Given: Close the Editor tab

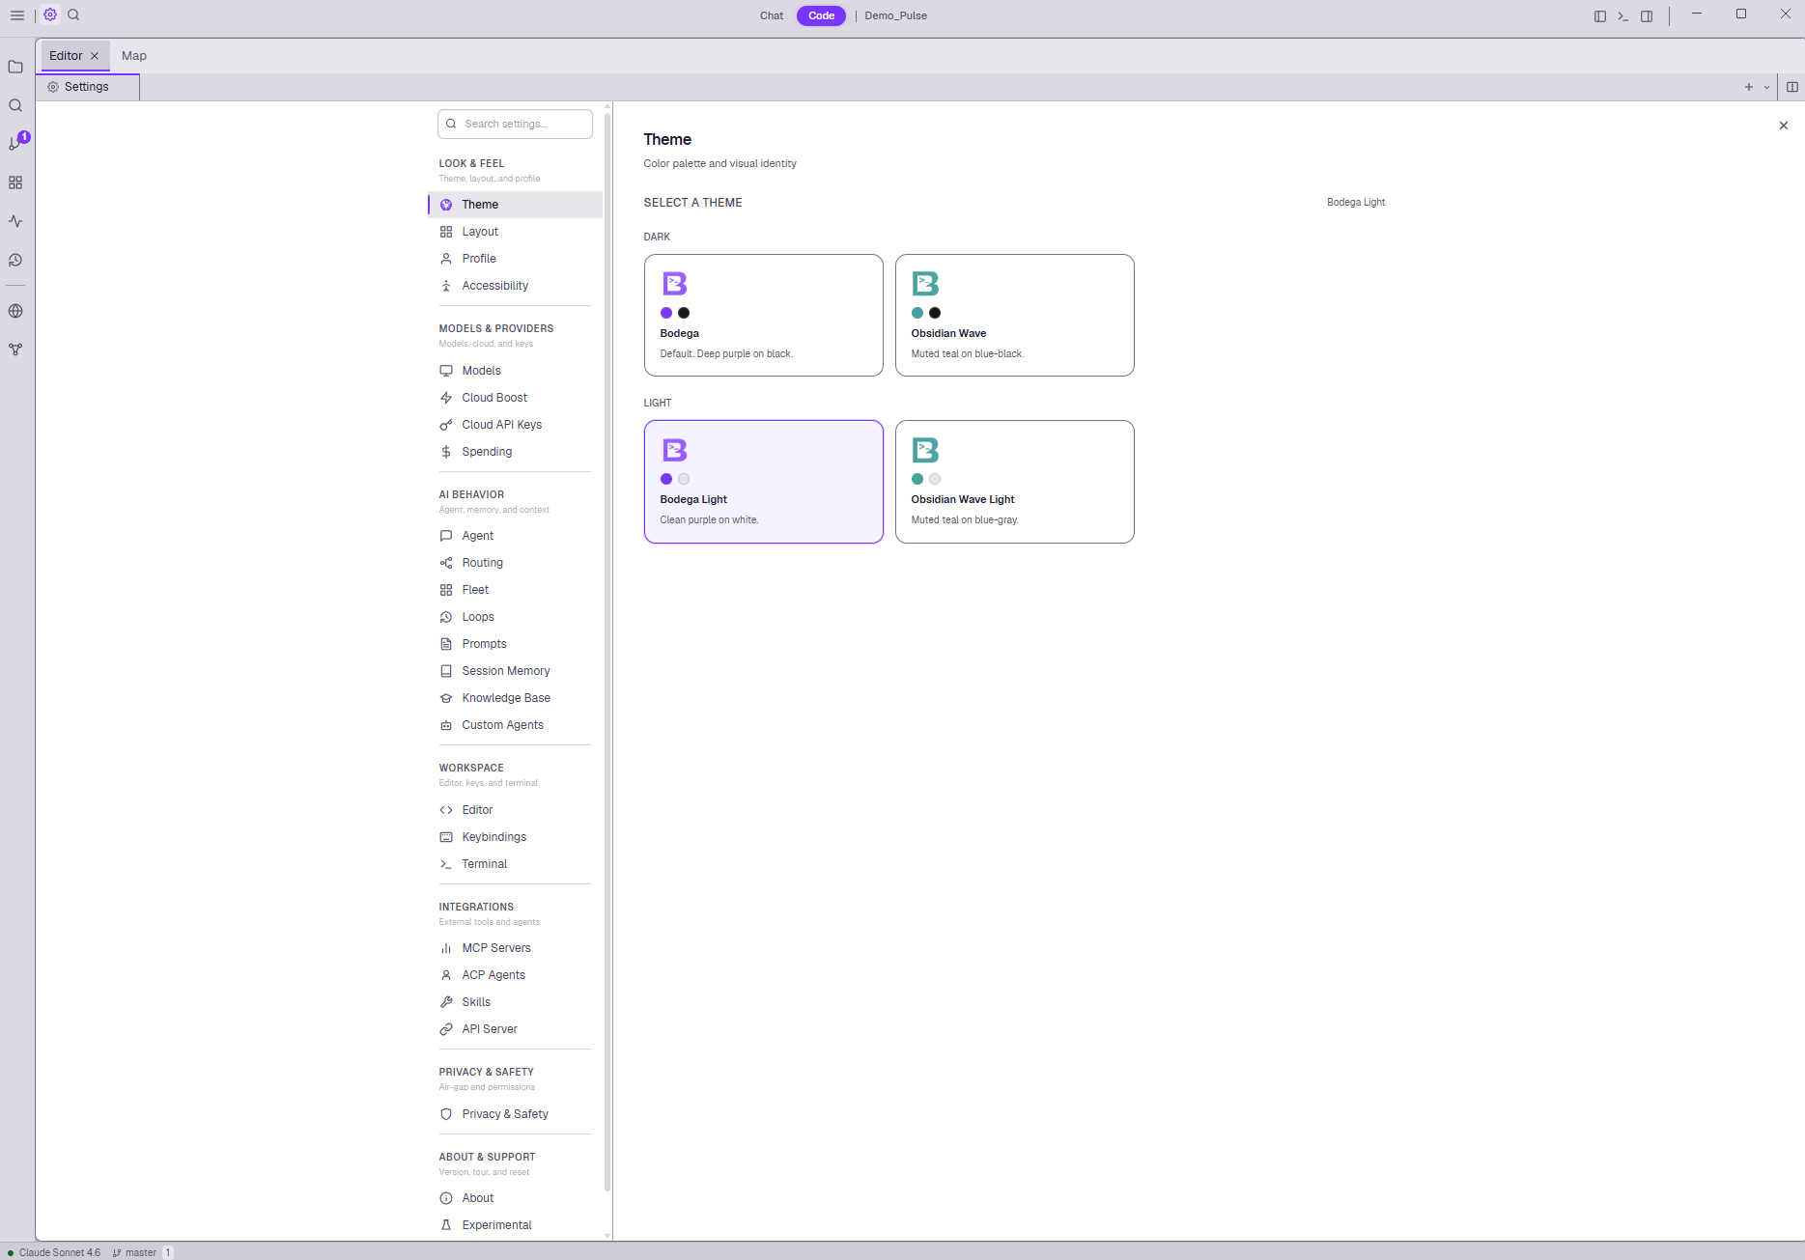Looking at the screenshot, I should (x=95, y=56).
